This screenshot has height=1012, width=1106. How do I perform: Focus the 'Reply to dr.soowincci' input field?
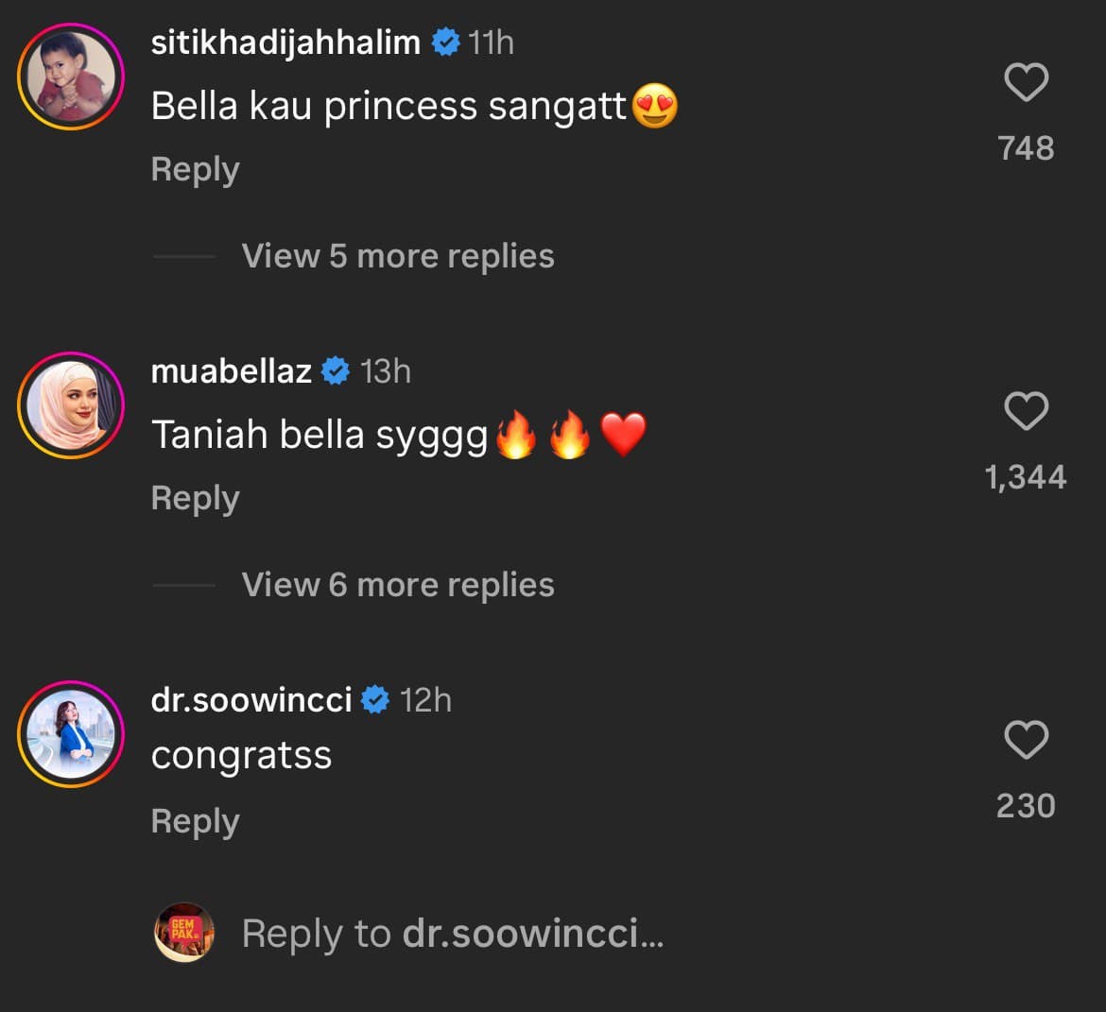click(454, 934)
